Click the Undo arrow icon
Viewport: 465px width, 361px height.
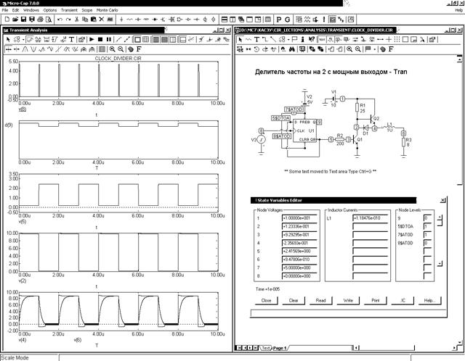tap(60, 20)
